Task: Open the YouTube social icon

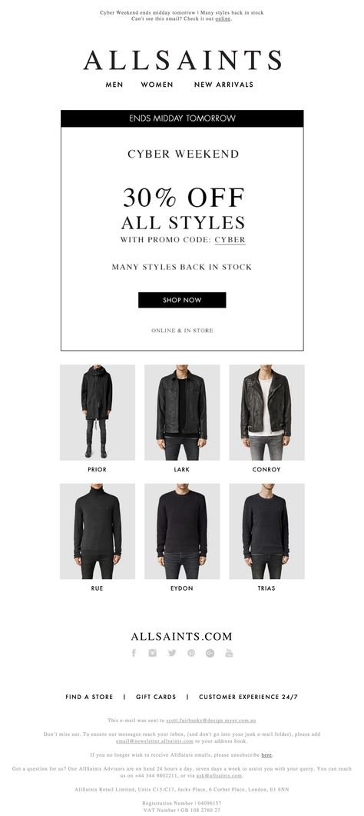Action: point(229,653)
